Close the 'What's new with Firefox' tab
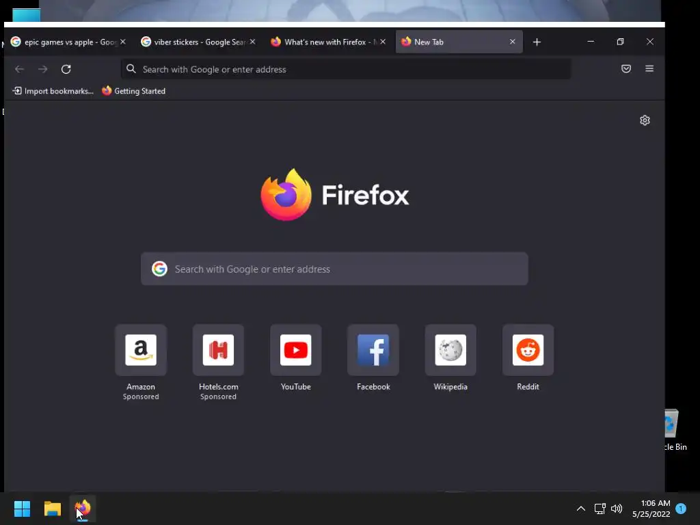The image size is (700, 525). pos(383,42)
